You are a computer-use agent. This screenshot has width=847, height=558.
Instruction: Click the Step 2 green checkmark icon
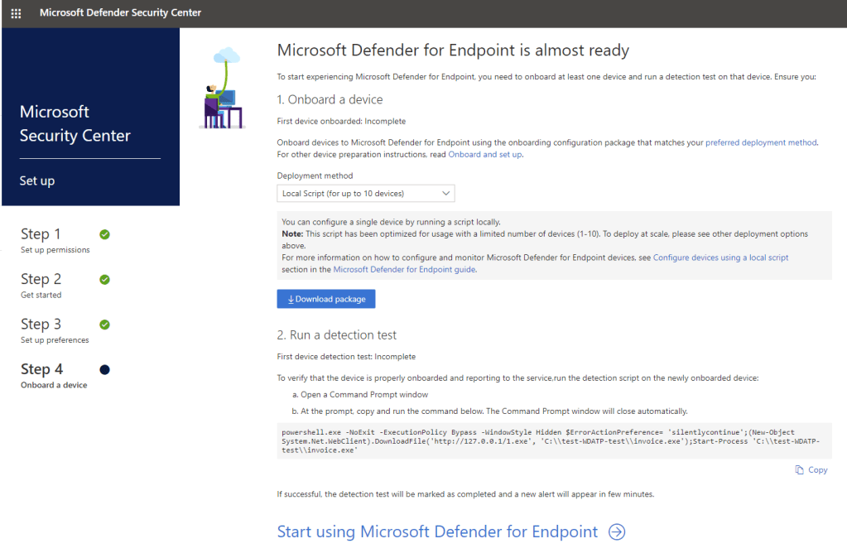click(x=104, y=279)
